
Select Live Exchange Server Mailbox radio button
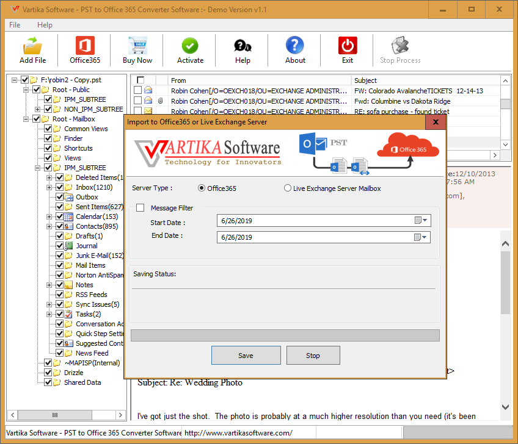coord(288,188)
